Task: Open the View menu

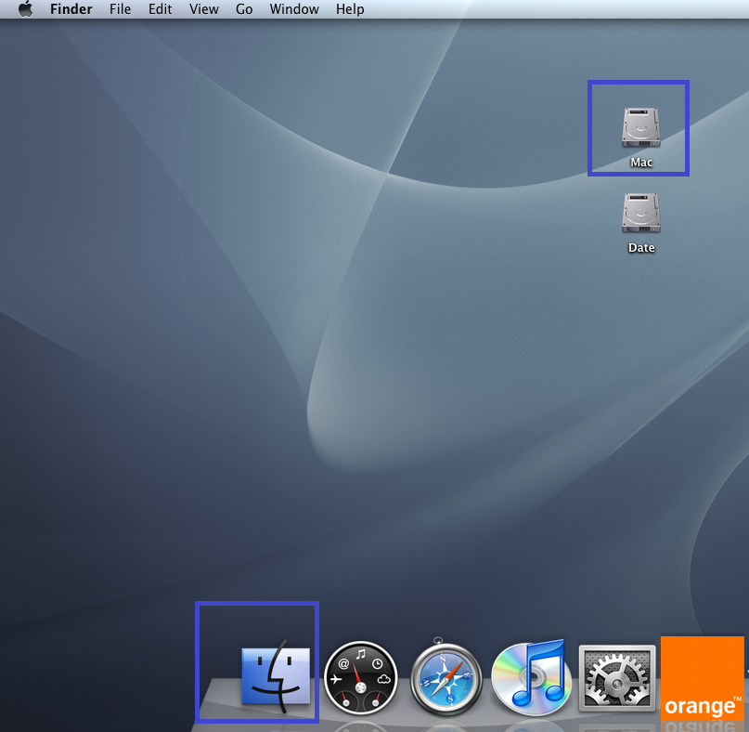Action: click(204, 9)
